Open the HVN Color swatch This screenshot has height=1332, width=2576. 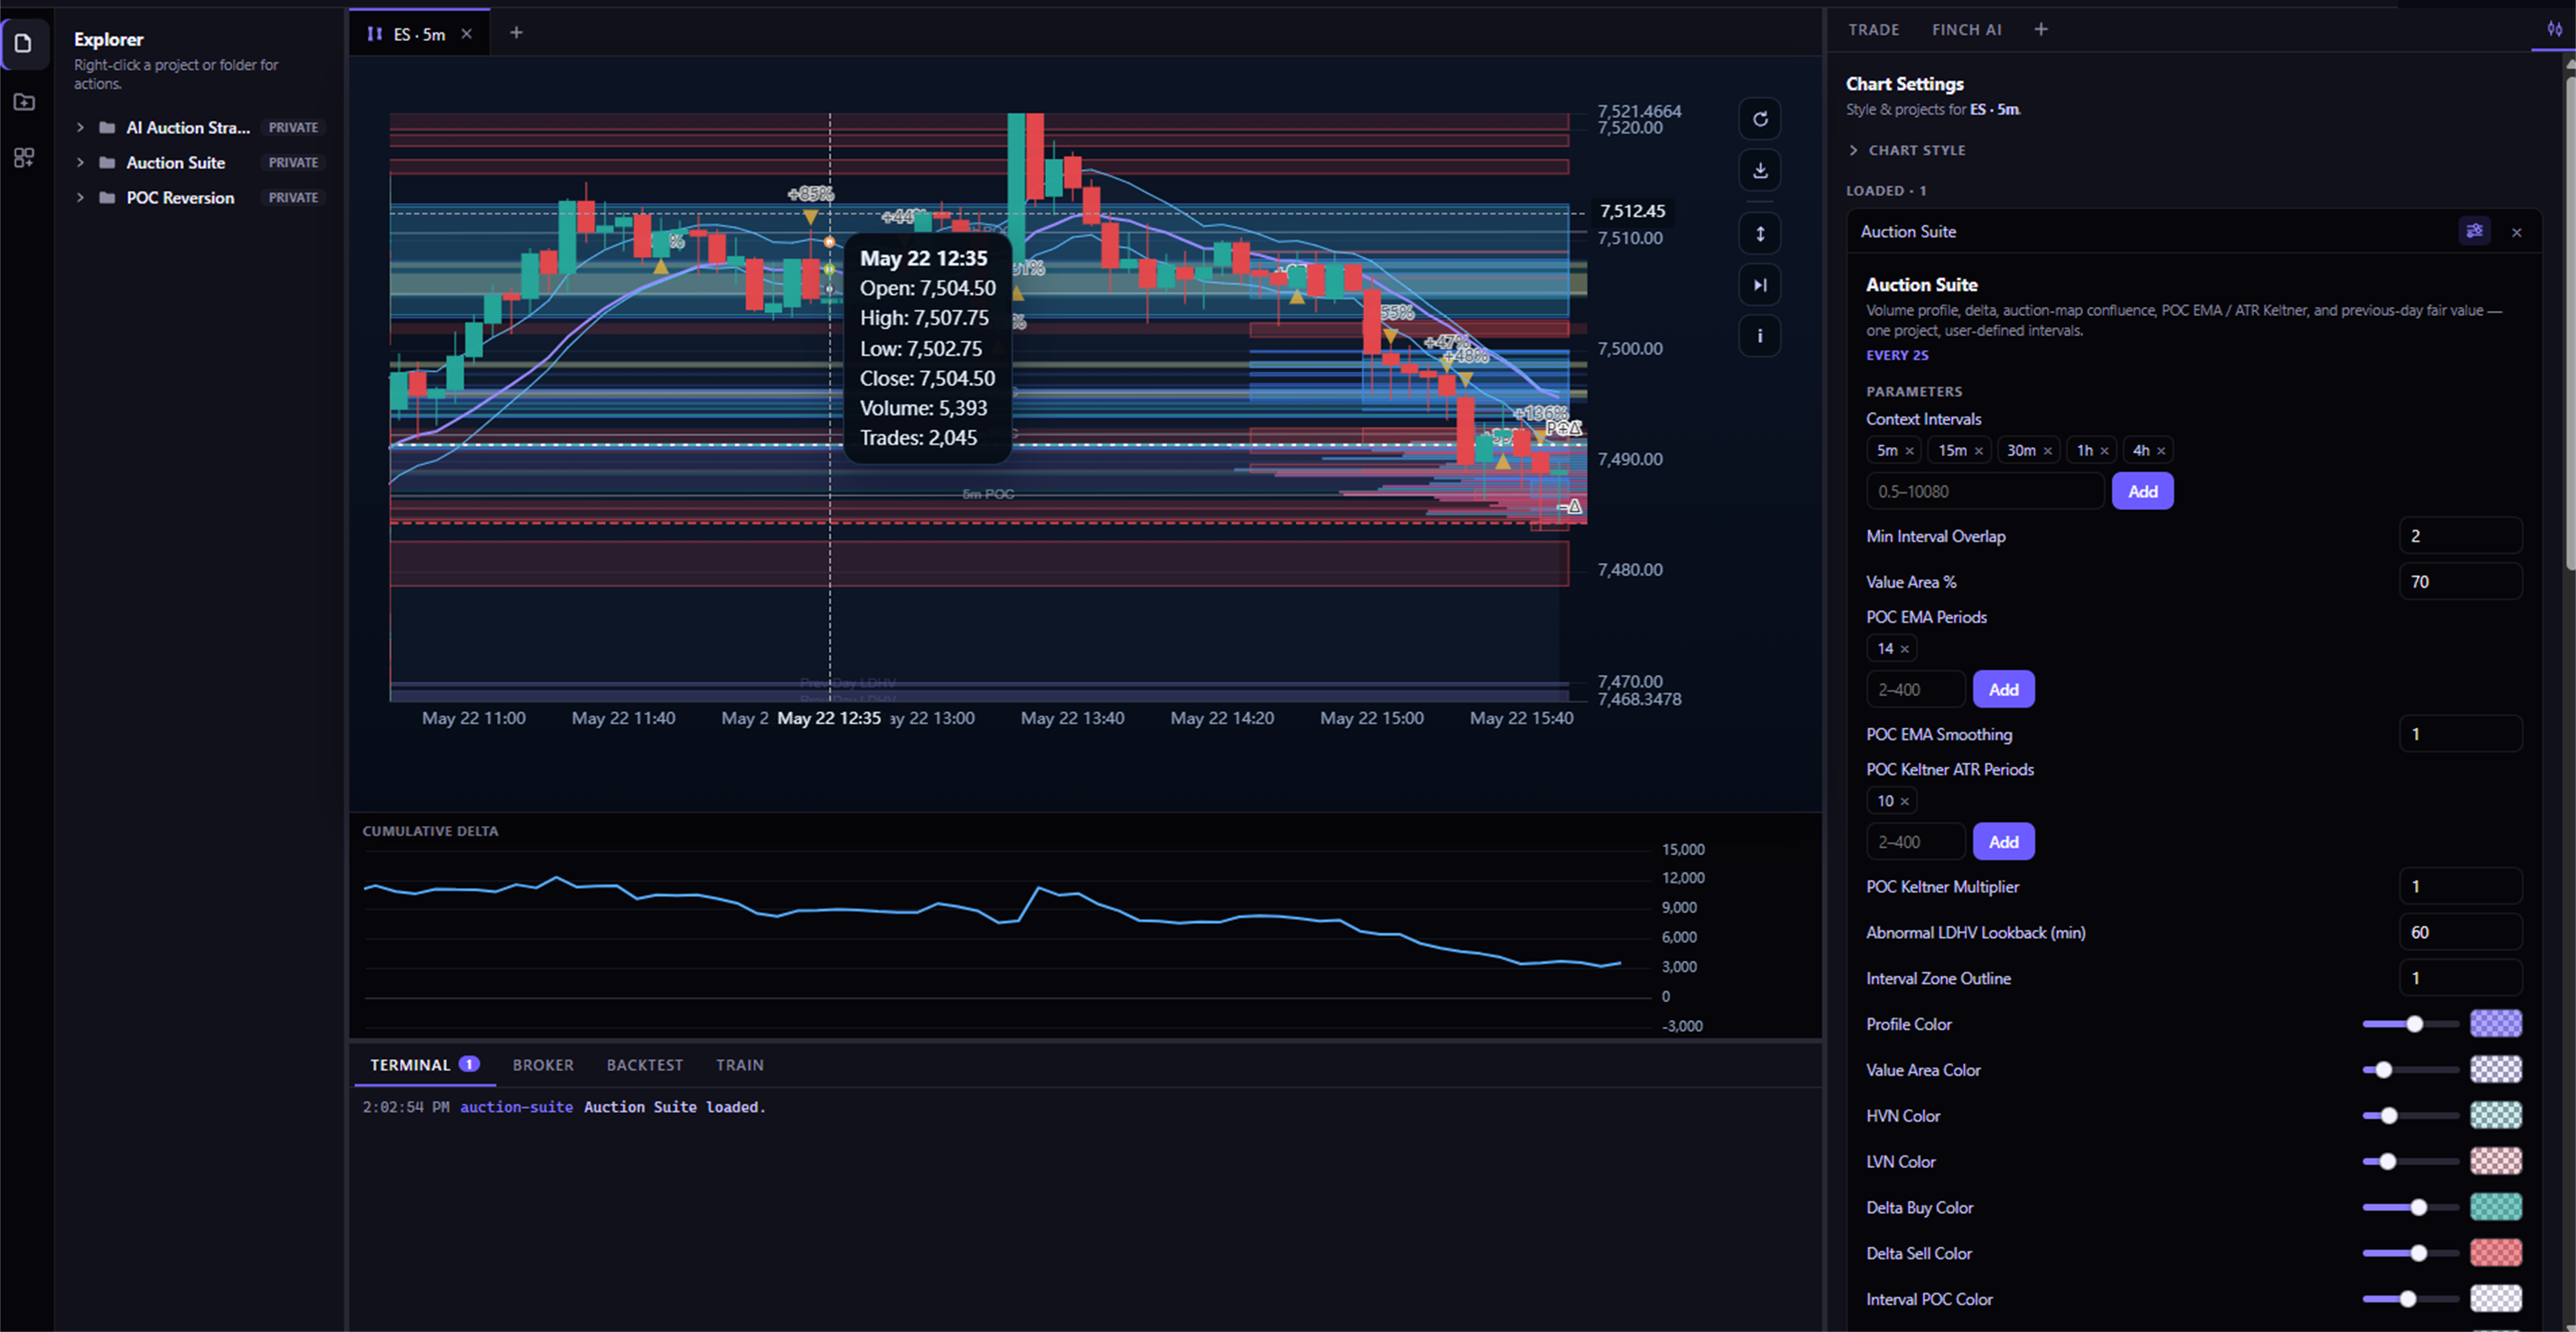(2495, 1116)
